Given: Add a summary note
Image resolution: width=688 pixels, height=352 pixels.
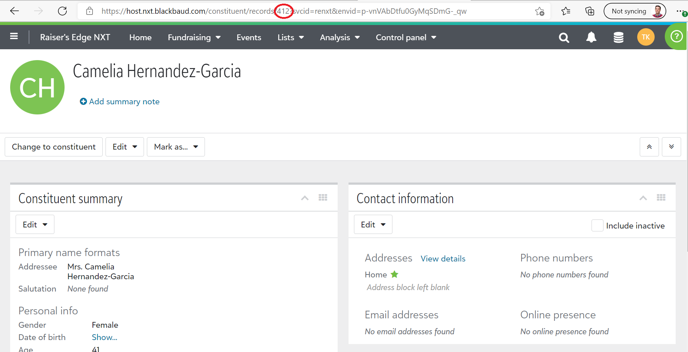Looking at the screenshot, I should coord(120,101).
